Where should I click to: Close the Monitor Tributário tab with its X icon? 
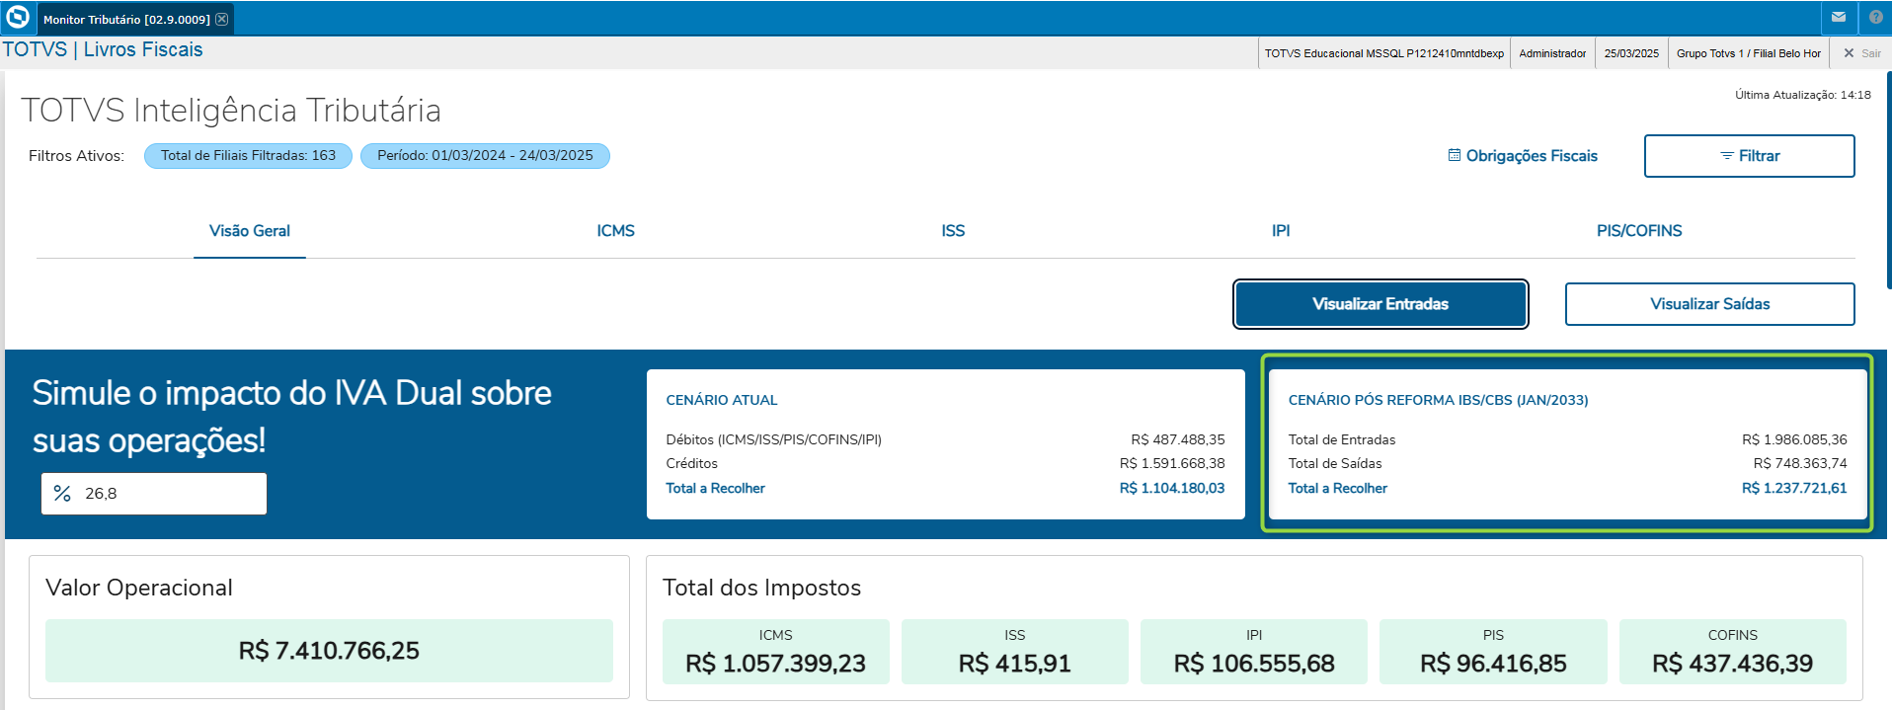(x=222, y=19)
